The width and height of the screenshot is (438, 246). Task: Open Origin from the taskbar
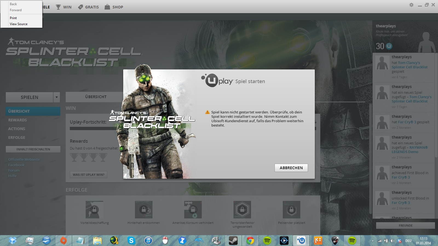(x=63, y=241)
